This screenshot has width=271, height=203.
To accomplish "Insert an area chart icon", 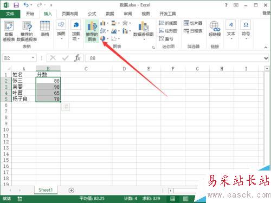I will pyautogui.click(x=114, y=31).
